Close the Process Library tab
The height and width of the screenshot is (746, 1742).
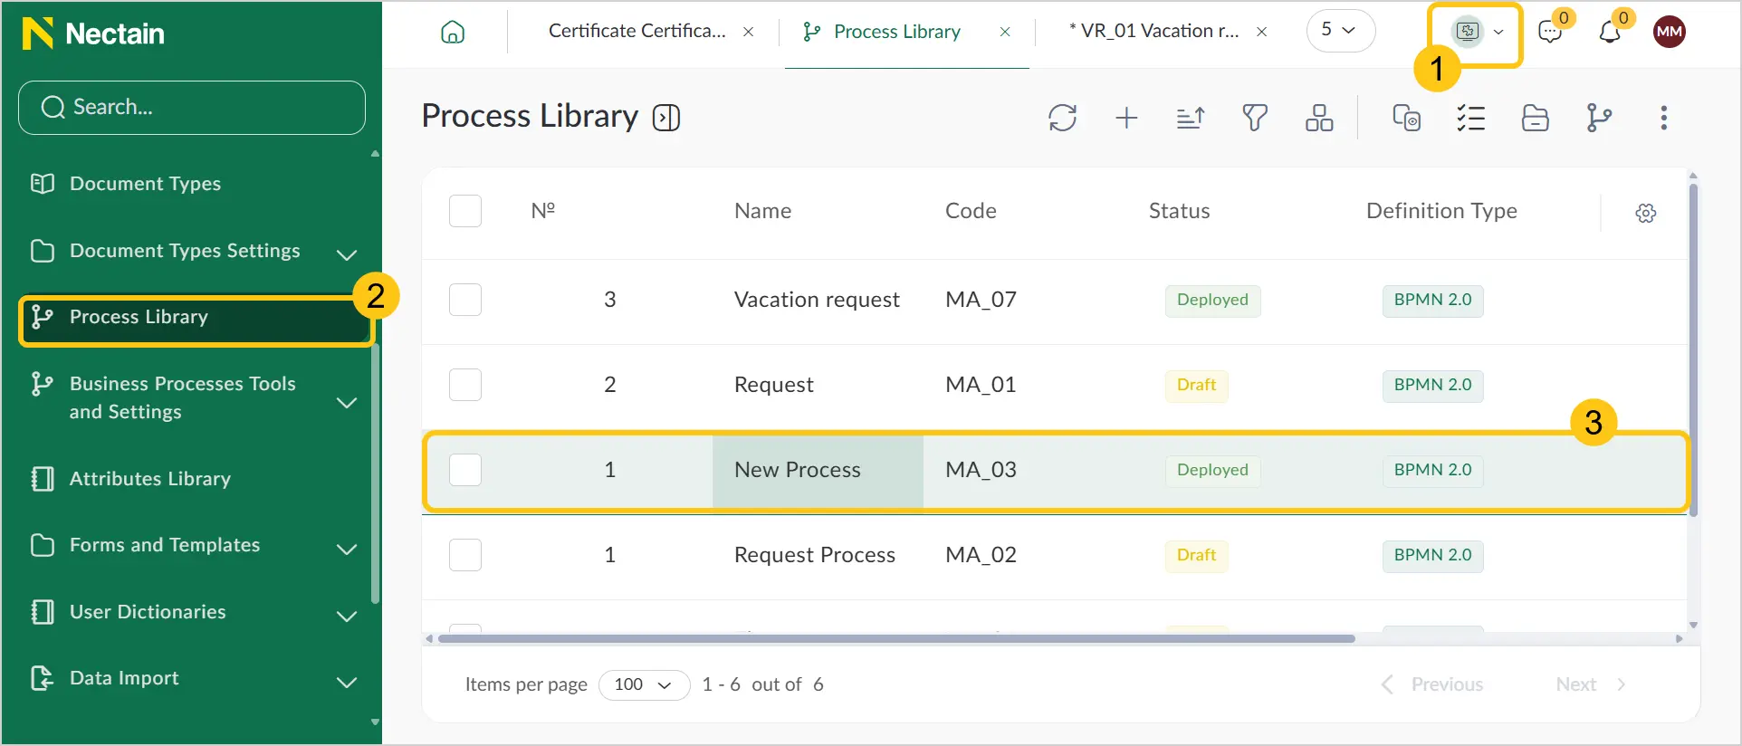1005,32
